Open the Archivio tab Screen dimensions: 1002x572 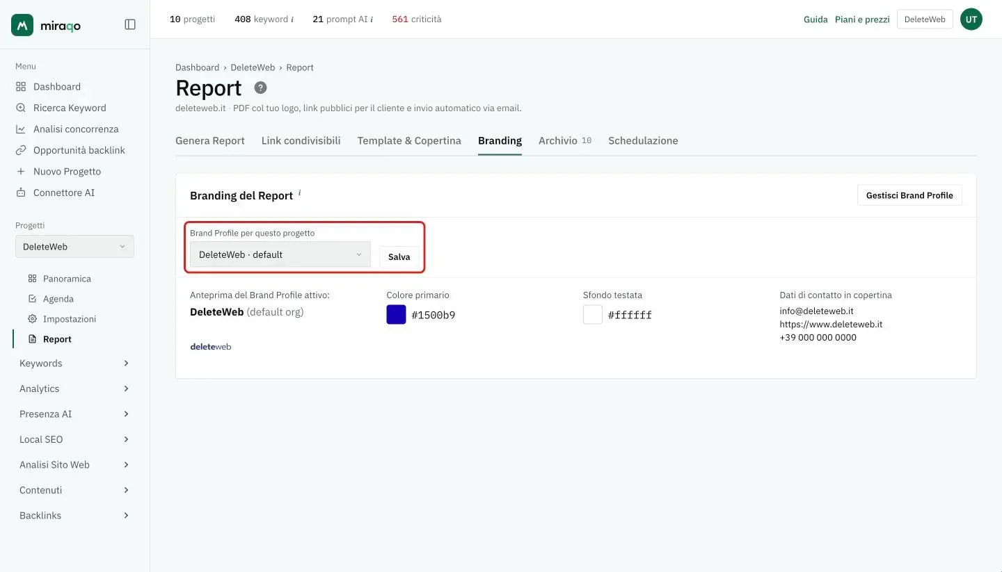click(565, 140)
